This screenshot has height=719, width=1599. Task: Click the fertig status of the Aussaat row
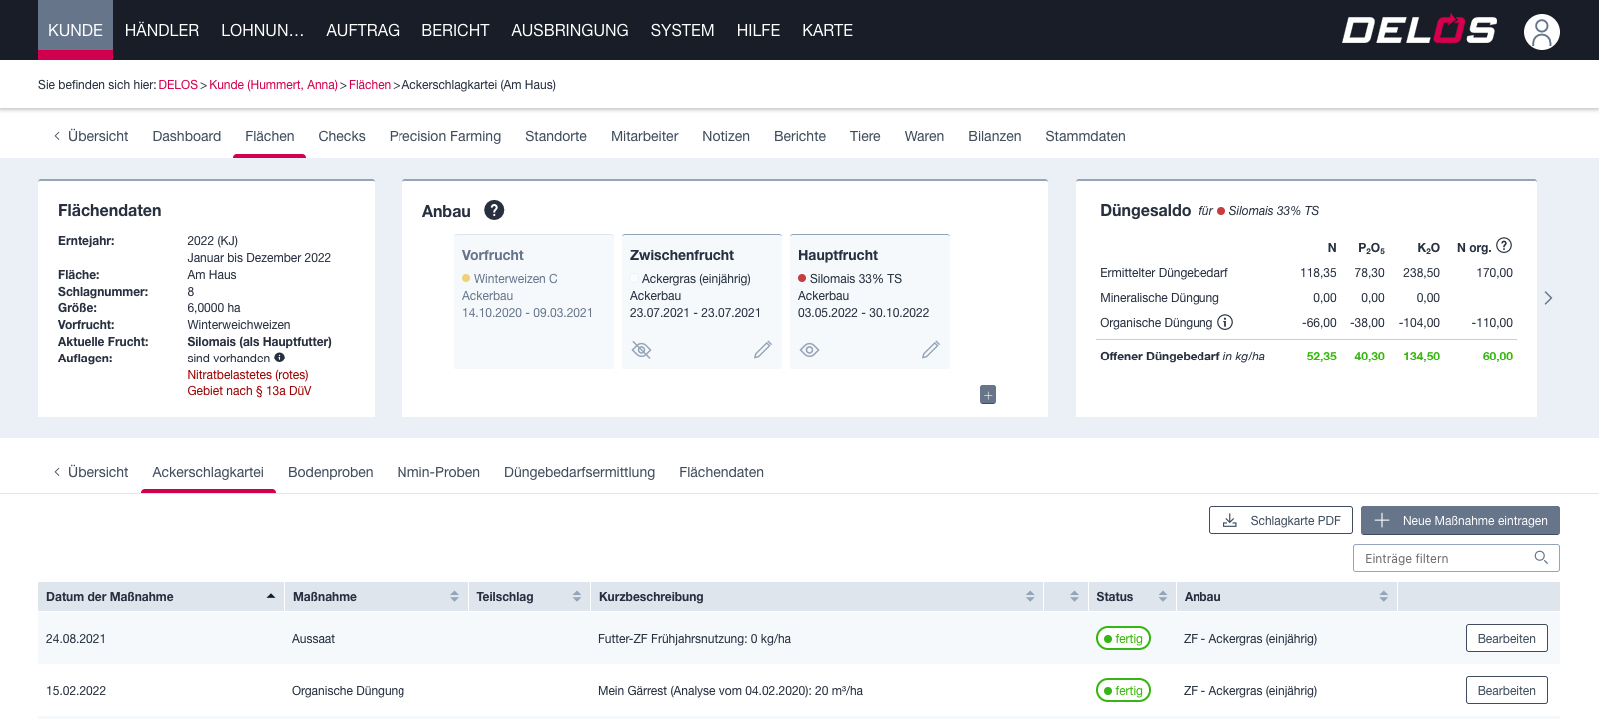pos(1123,638)
